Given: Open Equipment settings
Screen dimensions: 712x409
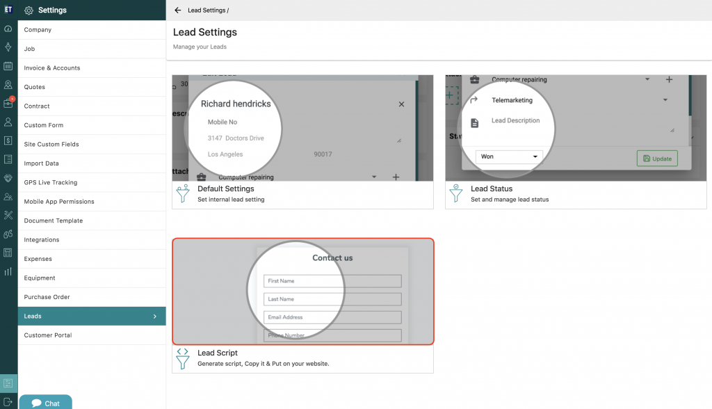Looking at the screenshot, I should (x=92, y=278).
